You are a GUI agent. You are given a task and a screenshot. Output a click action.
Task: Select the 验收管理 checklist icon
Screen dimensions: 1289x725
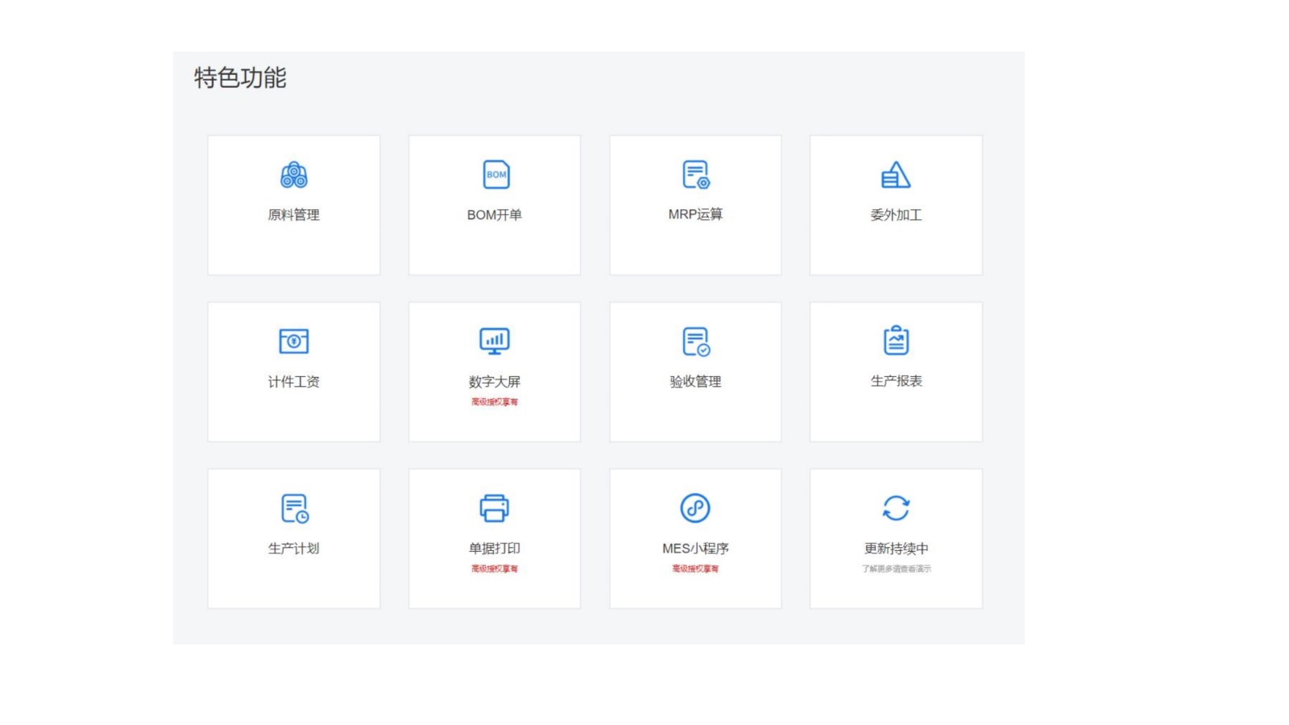click(x=696, y=342)
